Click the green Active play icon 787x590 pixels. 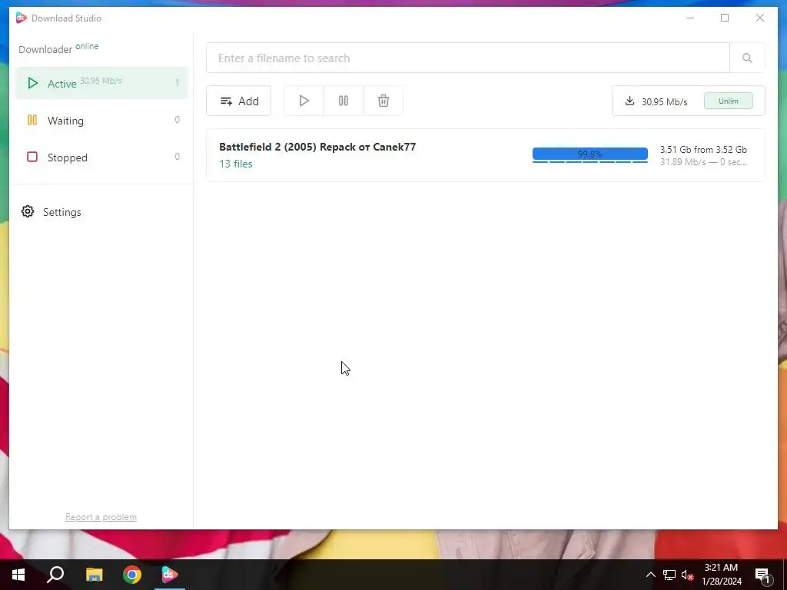click(32, 83)
